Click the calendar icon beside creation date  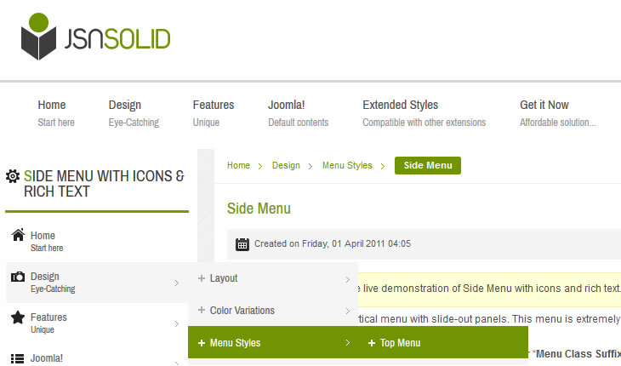242,244
